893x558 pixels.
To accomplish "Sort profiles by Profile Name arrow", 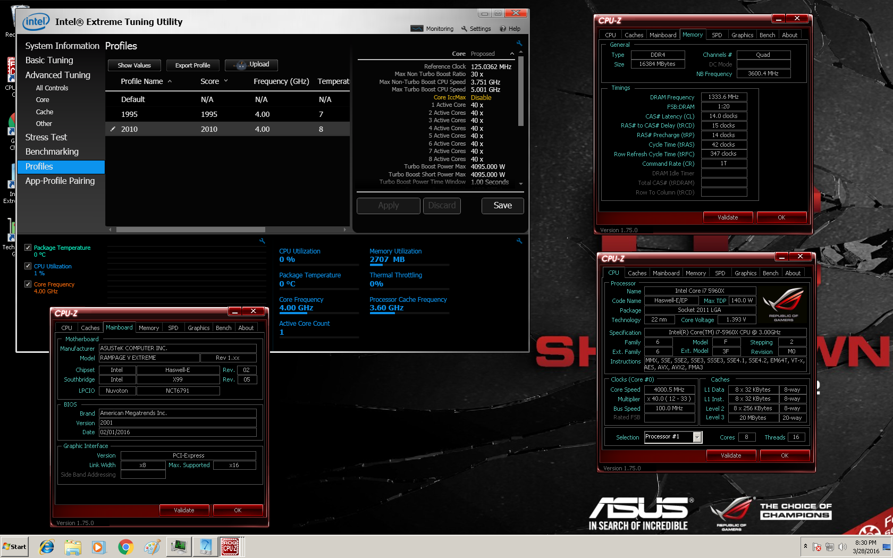I will click(170, 81).
